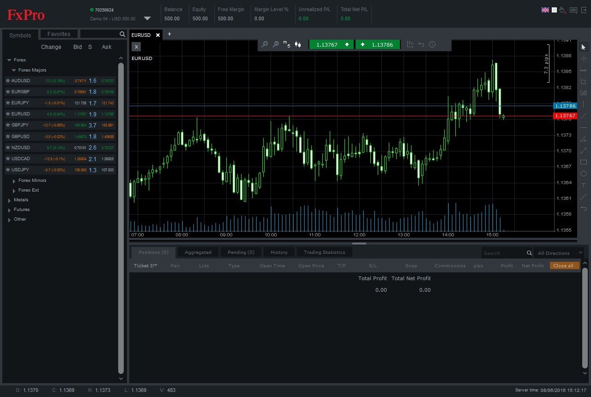
Task: Change the candlestick chart type
Action: tap(298, 44)
